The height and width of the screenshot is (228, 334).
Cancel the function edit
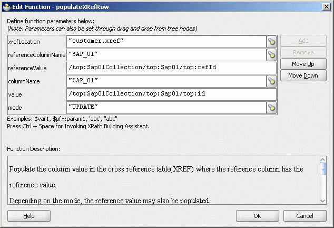pyautogui.click(x=304, y=216)
